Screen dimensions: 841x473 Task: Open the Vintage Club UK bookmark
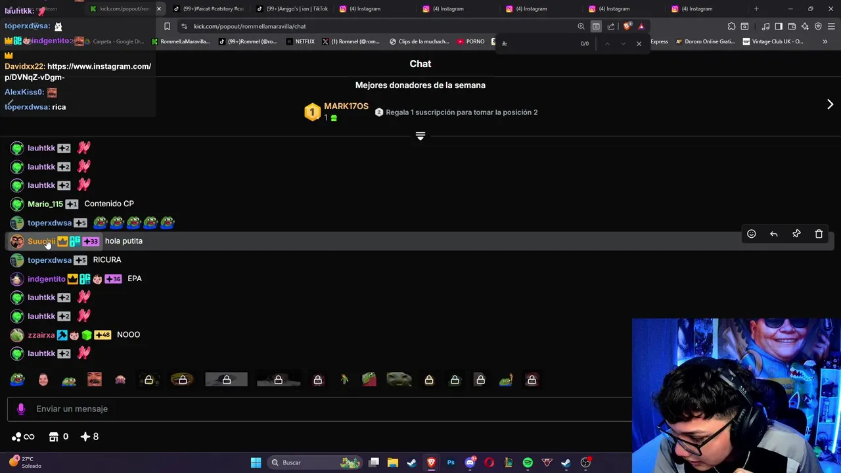pos(773,41)
